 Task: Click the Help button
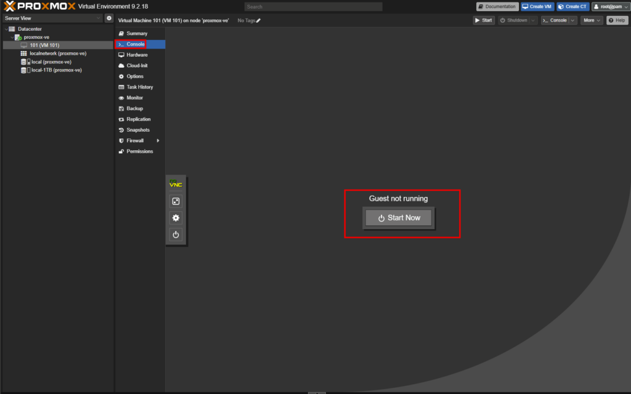pyautogui.click(x=617, y=20)
